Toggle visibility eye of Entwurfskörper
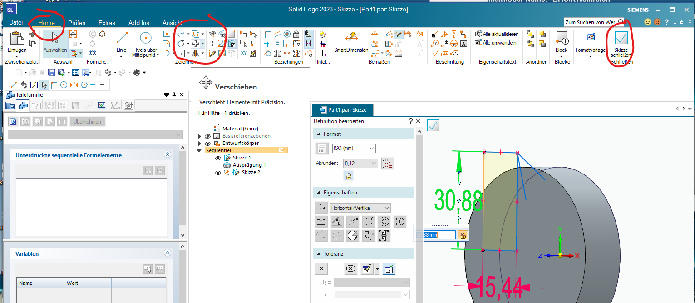This screenshot has width=695, height=303. point(207,144)
